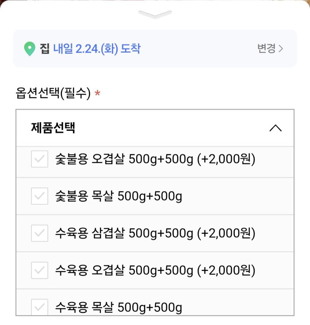This screenshot has width=310, height=325.
Task: Tap the green location pin icon
Action: [x=30, y=49]
